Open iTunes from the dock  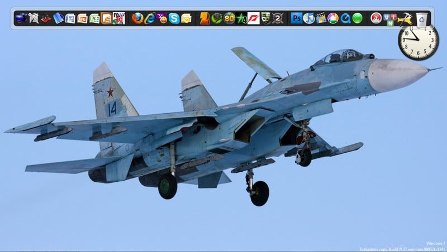(309, 18)
